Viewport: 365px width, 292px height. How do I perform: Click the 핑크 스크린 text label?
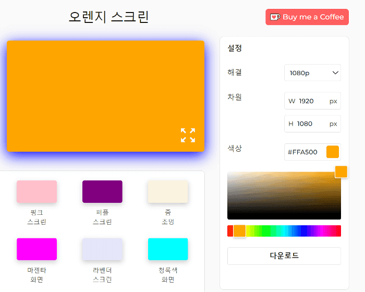[37, 217]
